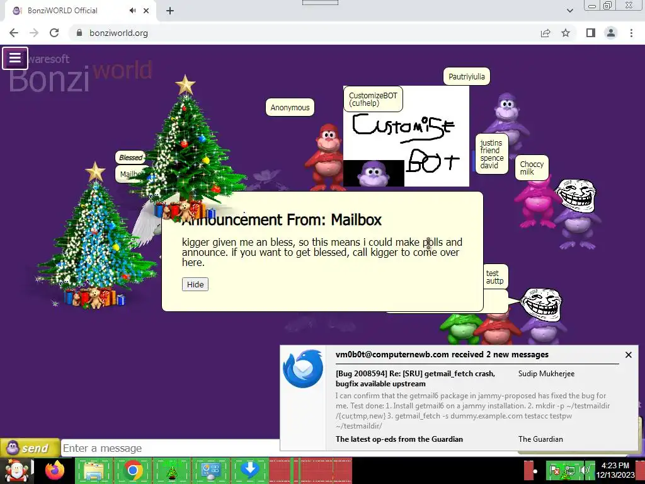Viewport: 645px width, 484px height.
Task: Open Action Center flag in tray
Action: (x=555, y=470)
